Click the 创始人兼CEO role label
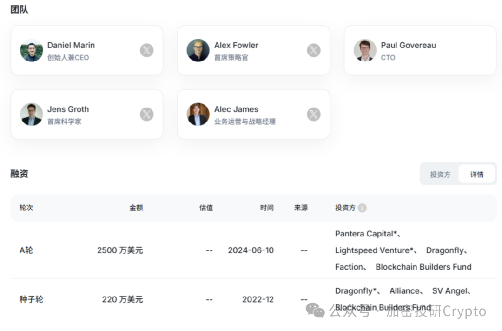502x331 pixels. tap(68, 57)
